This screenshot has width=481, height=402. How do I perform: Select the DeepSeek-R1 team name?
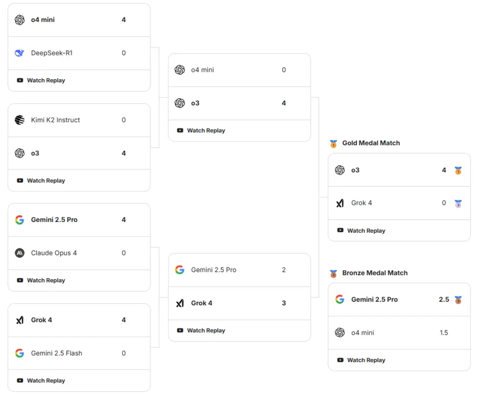click(x=52, y=53)
